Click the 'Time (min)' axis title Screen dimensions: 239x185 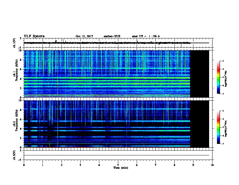click(121, 168)
